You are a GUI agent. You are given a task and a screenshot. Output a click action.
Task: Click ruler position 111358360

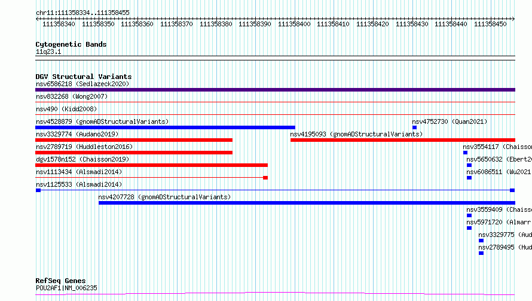(x=137, y=24)
